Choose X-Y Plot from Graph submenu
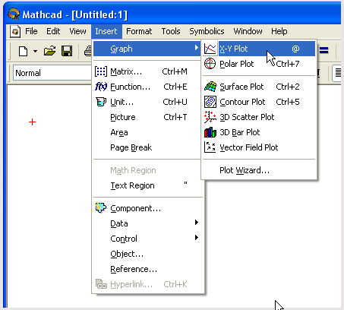344x310 pixels. click(259, 49)
